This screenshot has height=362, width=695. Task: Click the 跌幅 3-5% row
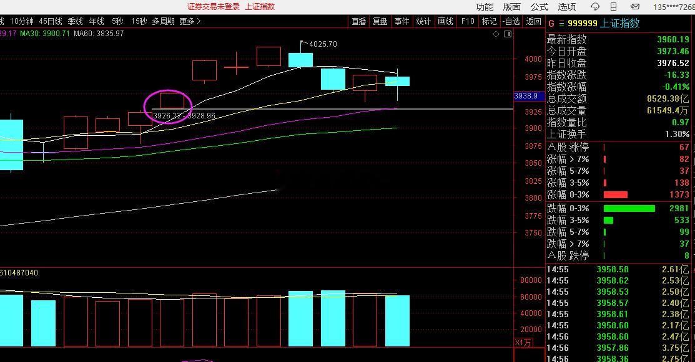click(x=618, y=220)
